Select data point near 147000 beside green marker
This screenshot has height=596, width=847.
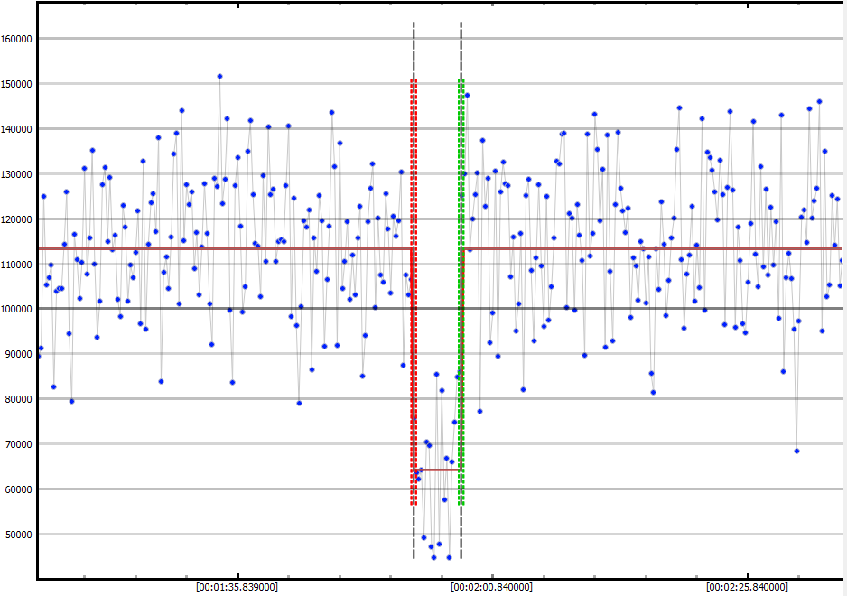(x=467, y=95)
